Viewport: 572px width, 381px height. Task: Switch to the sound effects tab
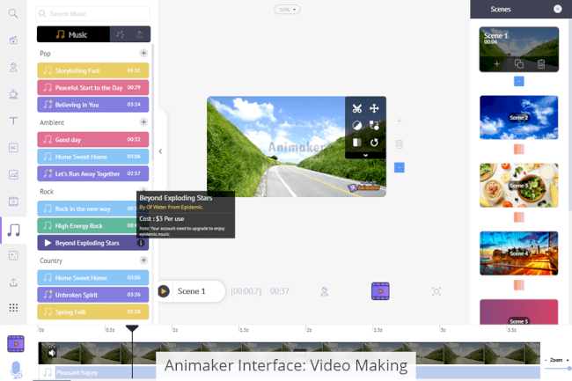tap(120, 34)
